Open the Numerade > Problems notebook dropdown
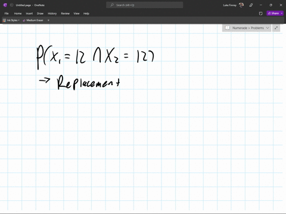This screenshot has width=286, height=214. pos(247,28)
